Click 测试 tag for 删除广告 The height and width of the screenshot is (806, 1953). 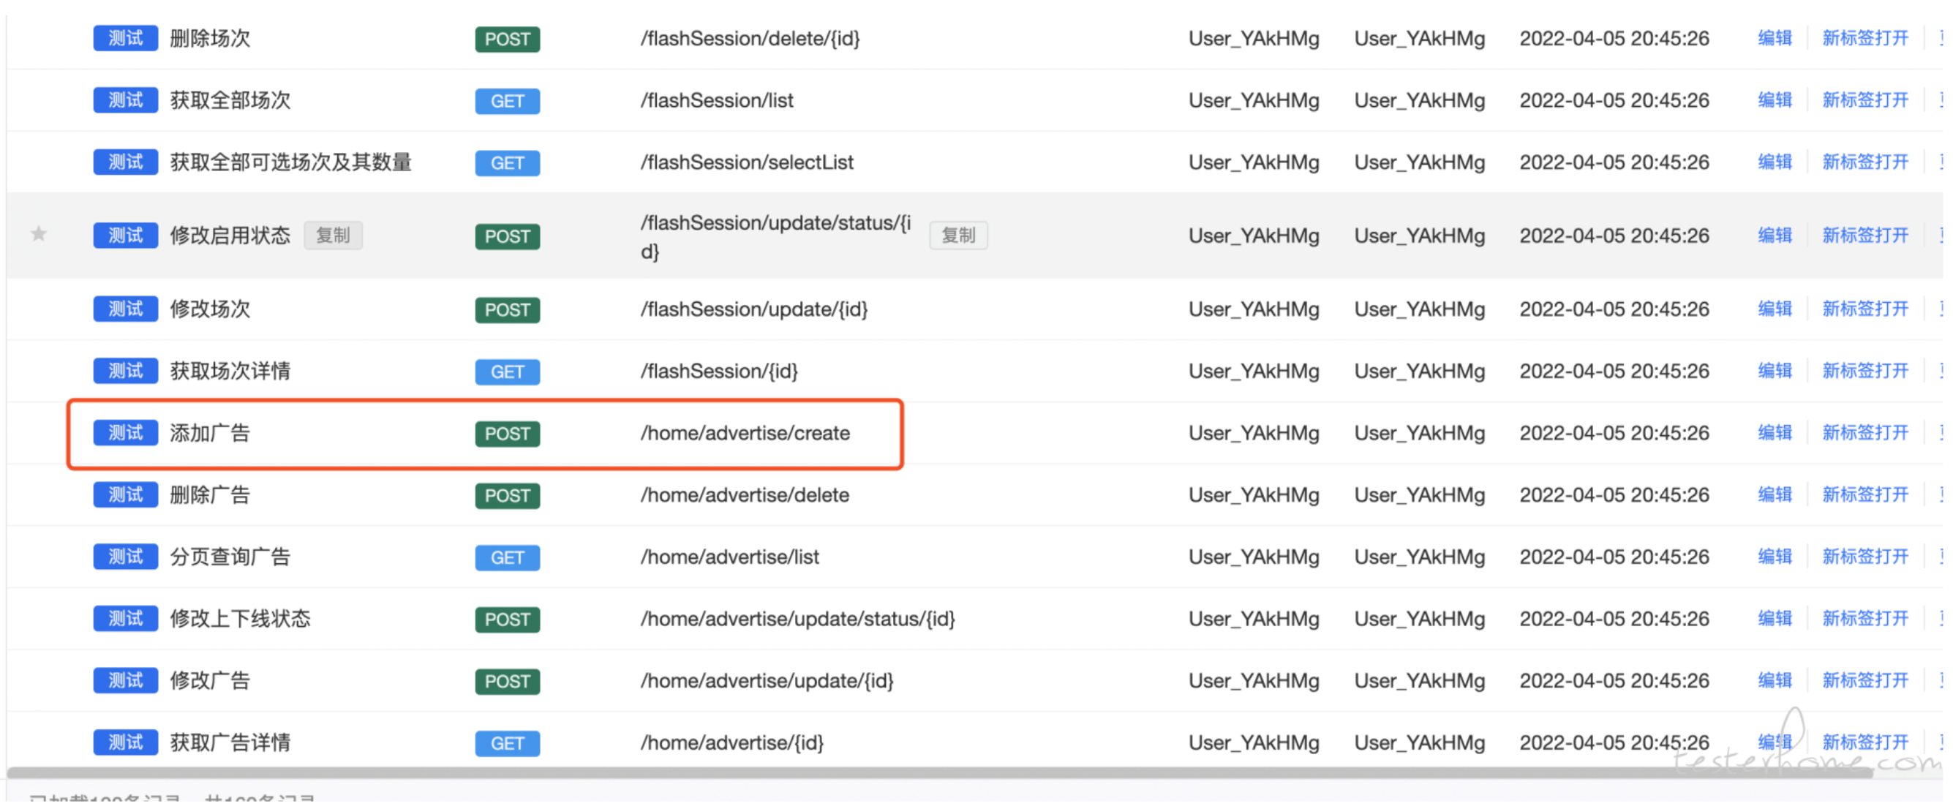point(126,495)
